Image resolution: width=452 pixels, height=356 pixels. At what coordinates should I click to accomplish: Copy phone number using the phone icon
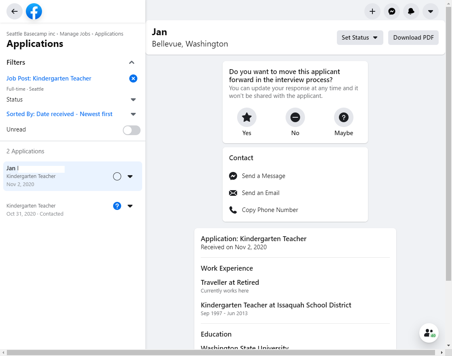[233, 210]
